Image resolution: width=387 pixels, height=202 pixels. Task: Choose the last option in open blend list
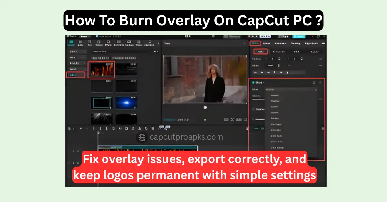coord(277,147)
